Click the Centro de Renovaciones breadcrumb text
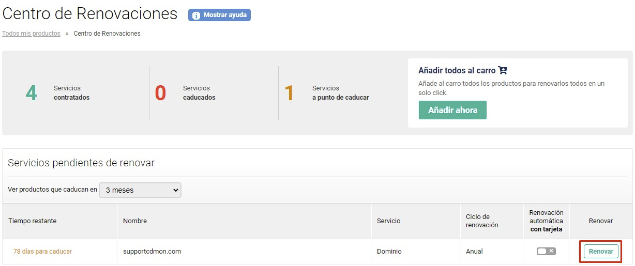Image resolution: width=635 pixels, height=266 pixels. (107, 34)
